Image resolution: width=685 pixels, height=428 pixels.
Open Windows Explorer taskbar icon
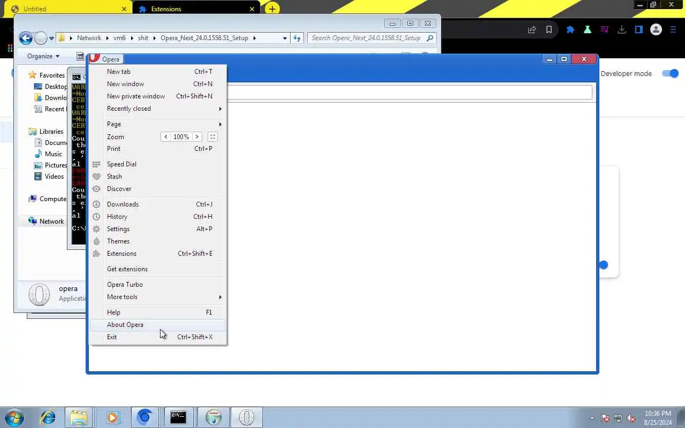pyautogui.click(x=79, y=417)
